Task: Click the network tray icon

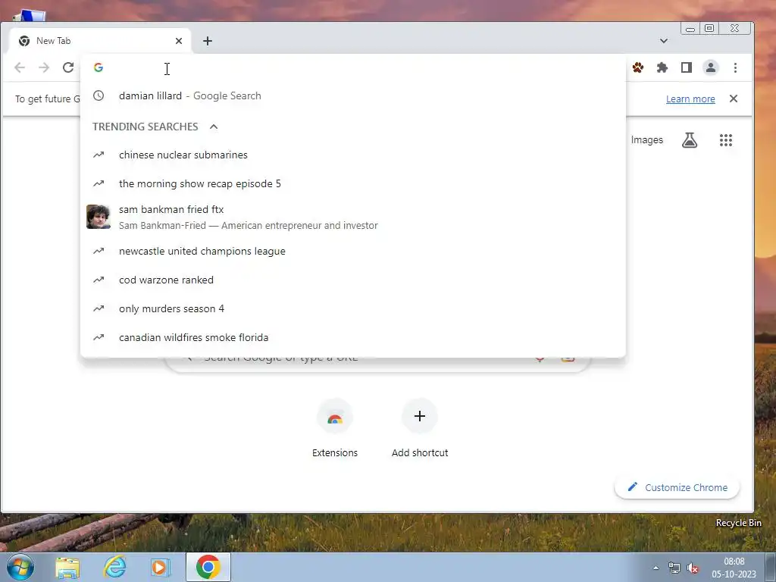Action: click(674, 568)
